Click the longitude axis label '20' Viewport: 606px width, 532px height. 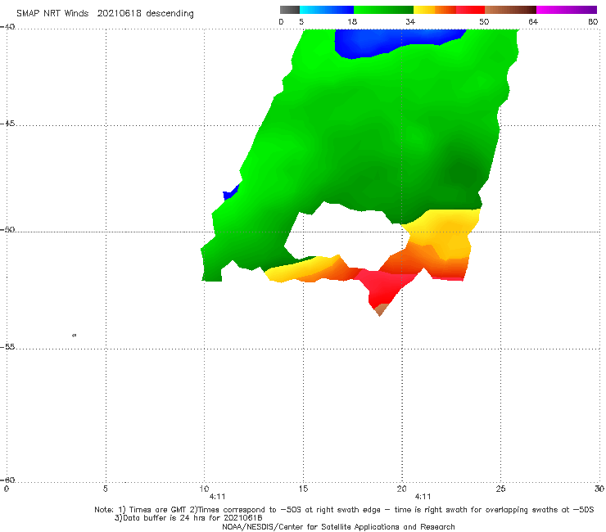point(401,489)
